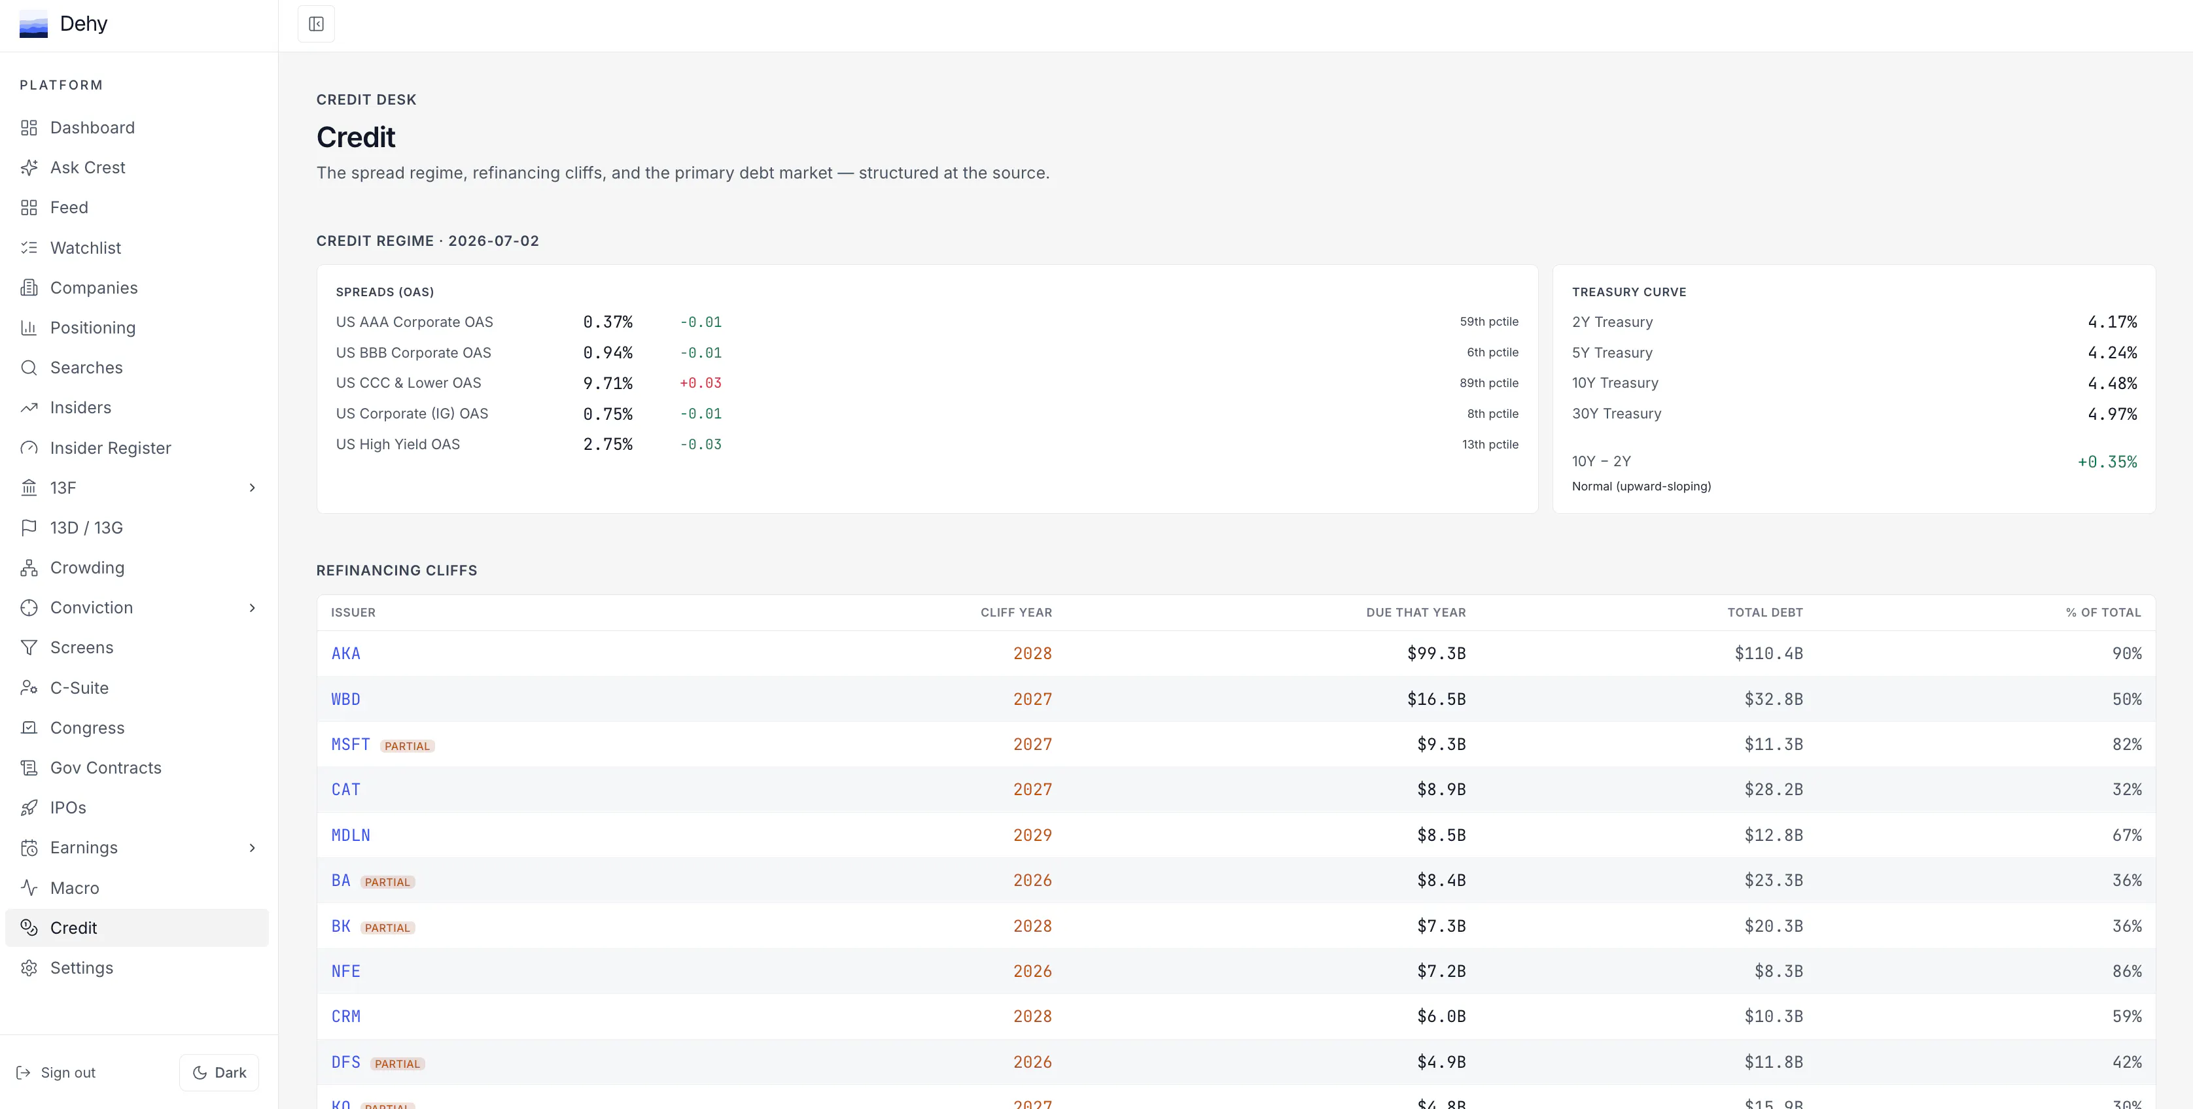Image resolution: width=2193 pixels, height=1109 pixels.
Task: Click the PARTIAL badge beside BA
Action: (x=387, y=883)
